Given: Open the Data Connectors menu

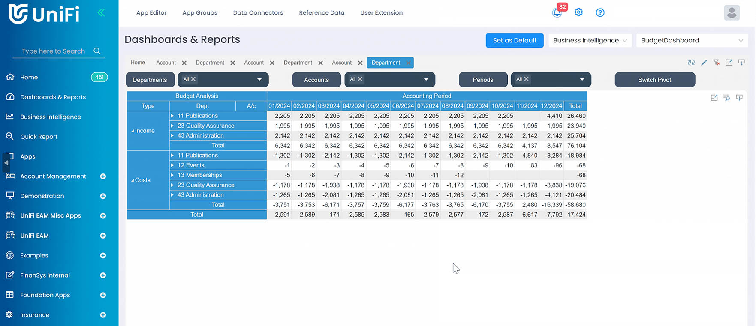Looking at the screenshot, I should coord(258,13).
